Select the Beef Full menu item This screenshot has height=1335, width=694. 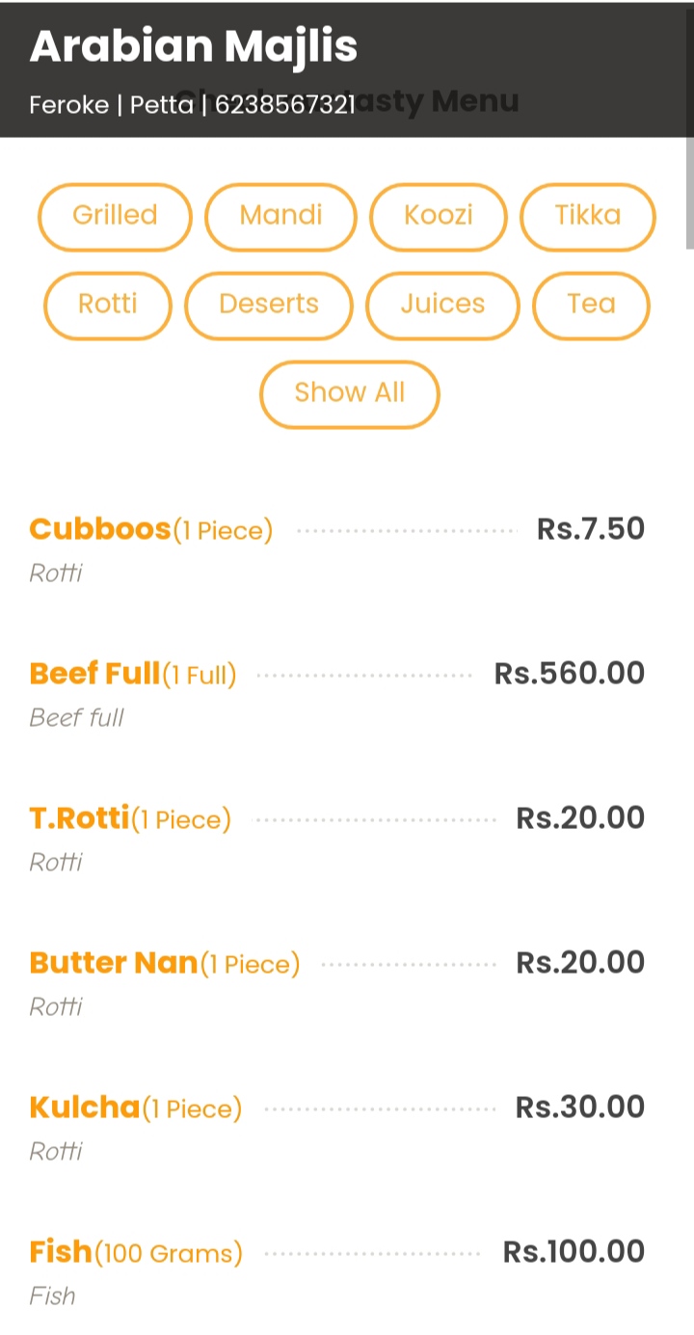(94, 673)
